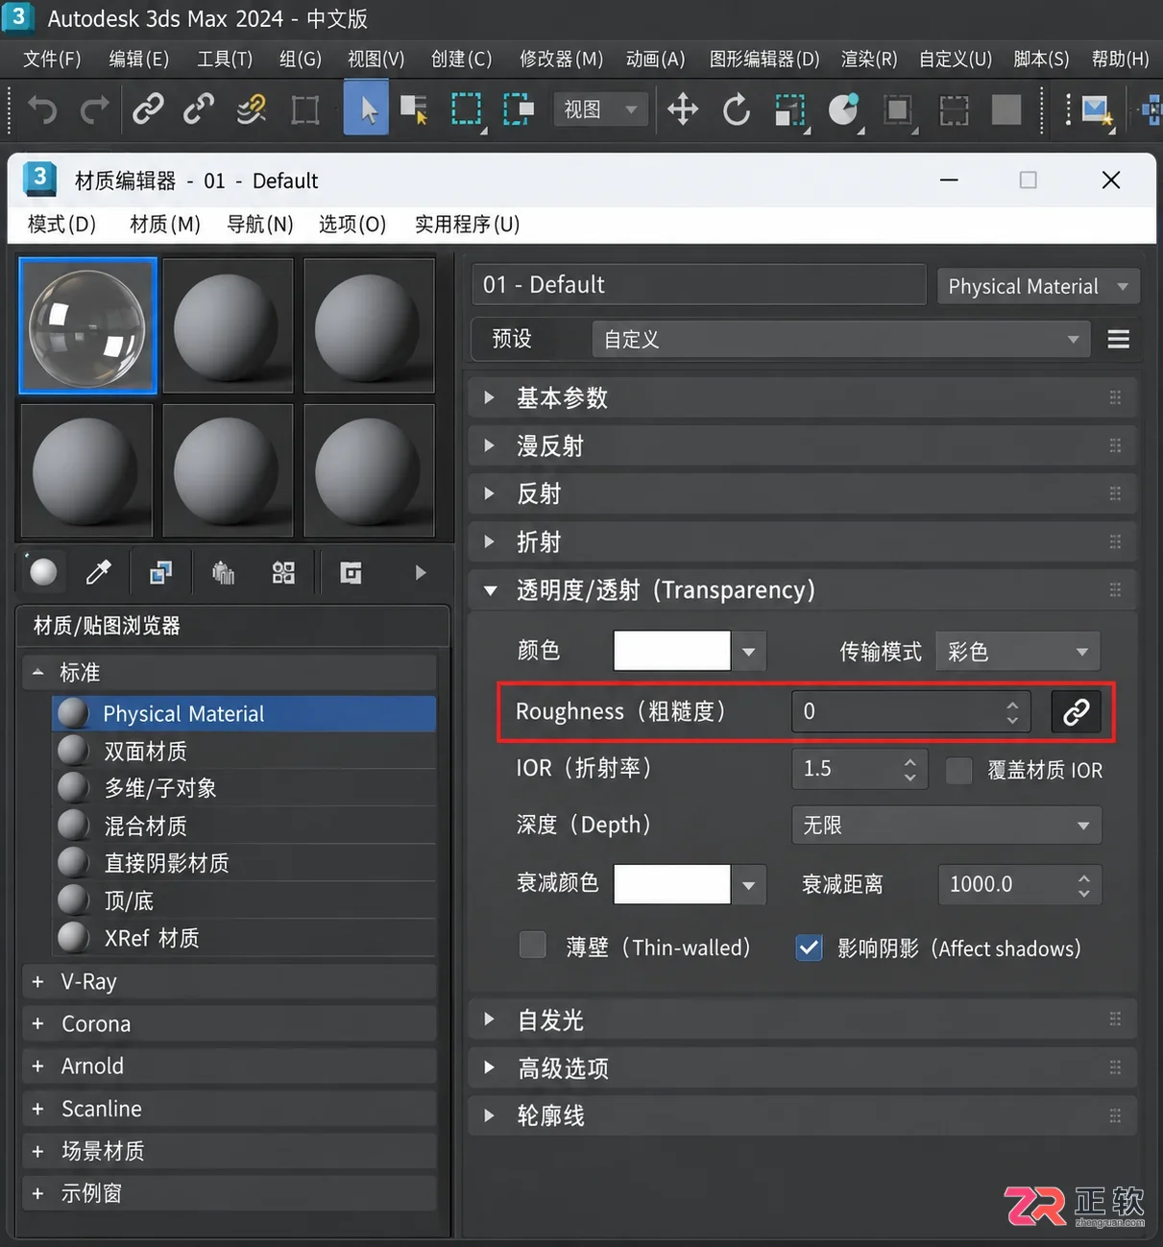Screen dimensions: 1163x1247
Task: Click the Undo arrow in main toolbar
Action: [42, 109]
